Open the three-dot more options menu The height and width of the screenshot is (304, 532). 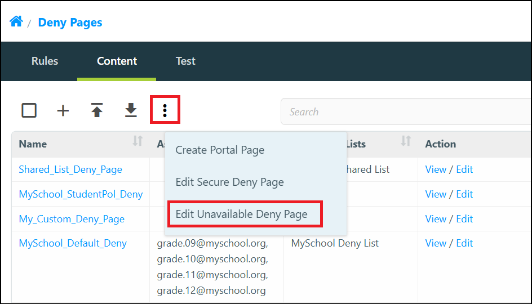(165, 110)
